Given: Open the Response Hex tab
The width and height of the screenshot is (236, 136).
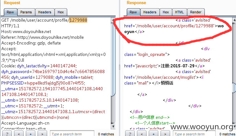Looking at the screenshot, I should pyautogui.click(x=166, y=12).
